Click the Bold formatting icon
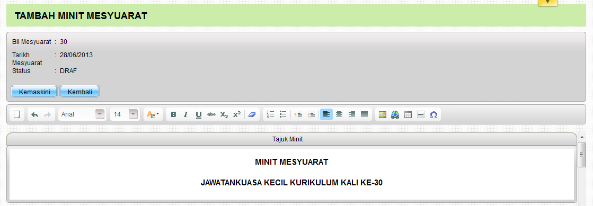This screenshot has height=206, width=593. coord(173,114)
